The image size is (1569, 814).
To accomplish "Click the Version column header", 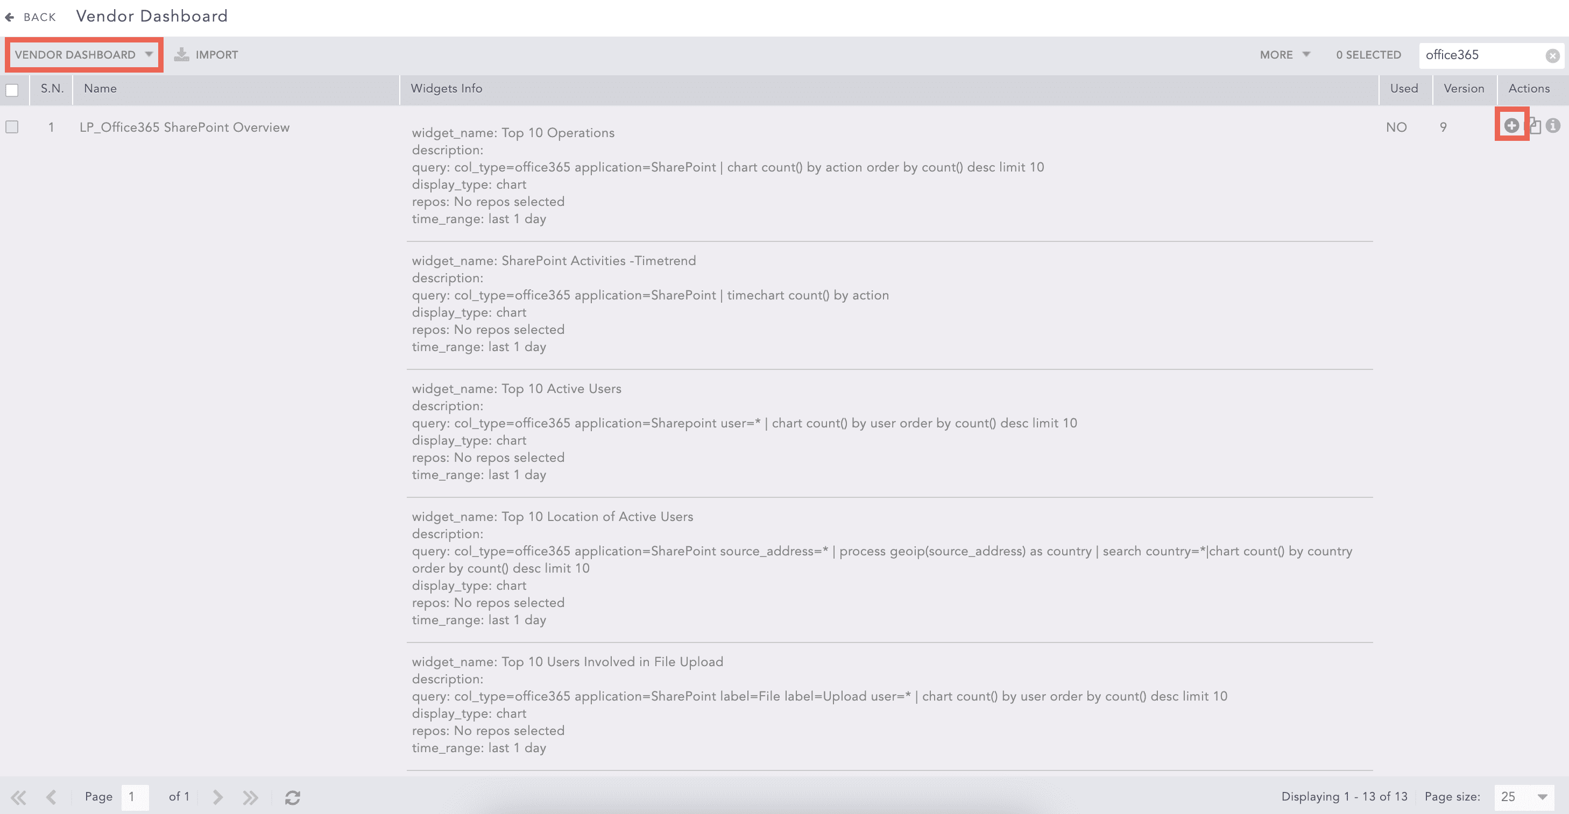I will click(x=1464, y=88).
